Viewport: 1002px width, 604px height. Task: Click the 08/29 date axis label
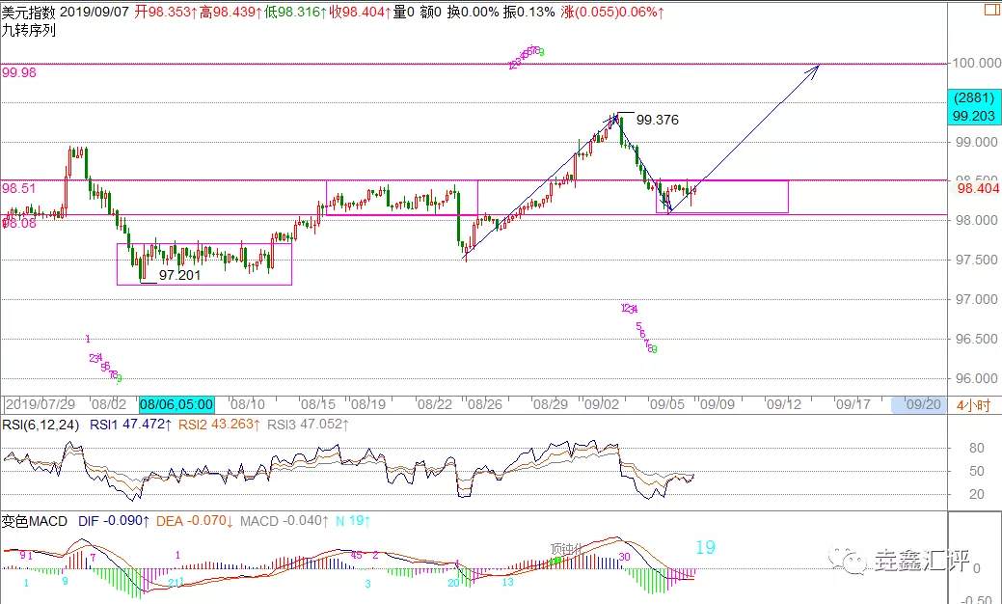[551, 404]
